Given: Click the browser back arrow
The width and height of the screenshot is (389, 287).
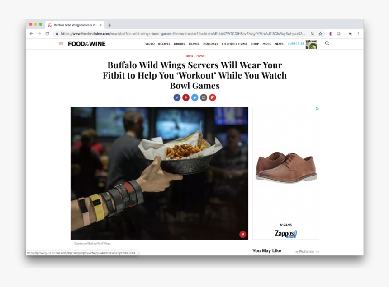Looking at the screenshot, I should coord(31,34).
